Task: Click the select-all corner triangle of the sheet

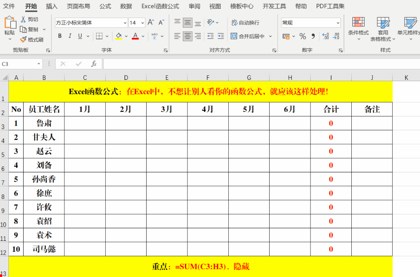Action: 5,77
